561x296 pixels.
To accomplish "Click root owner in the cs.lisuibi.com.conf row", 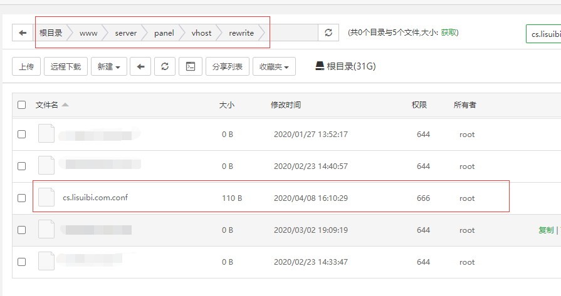I will [467, 198].
